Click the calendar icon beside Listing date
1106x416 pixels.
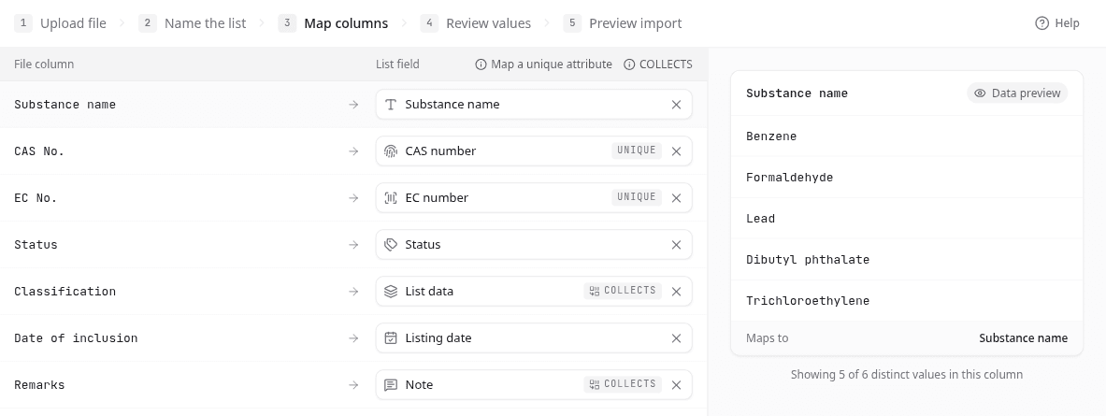391,338
